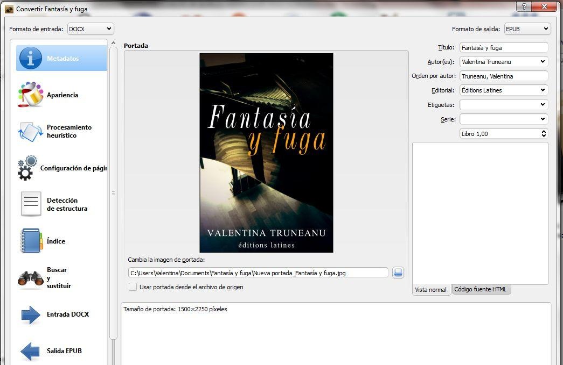Open the Metadatos section icon
This screenshot has height=365, width=563.
tap(31, 58)
